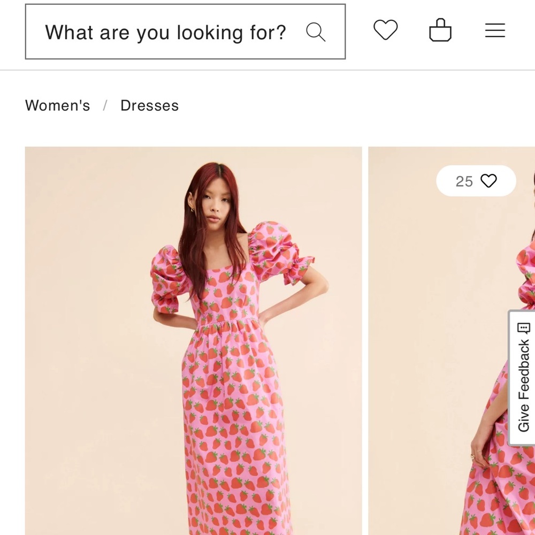Image resolution: width=535 pixels, height=535 pixels.
Task: Go to Women's breadcrumb link
Action: [x=58, y=105]
